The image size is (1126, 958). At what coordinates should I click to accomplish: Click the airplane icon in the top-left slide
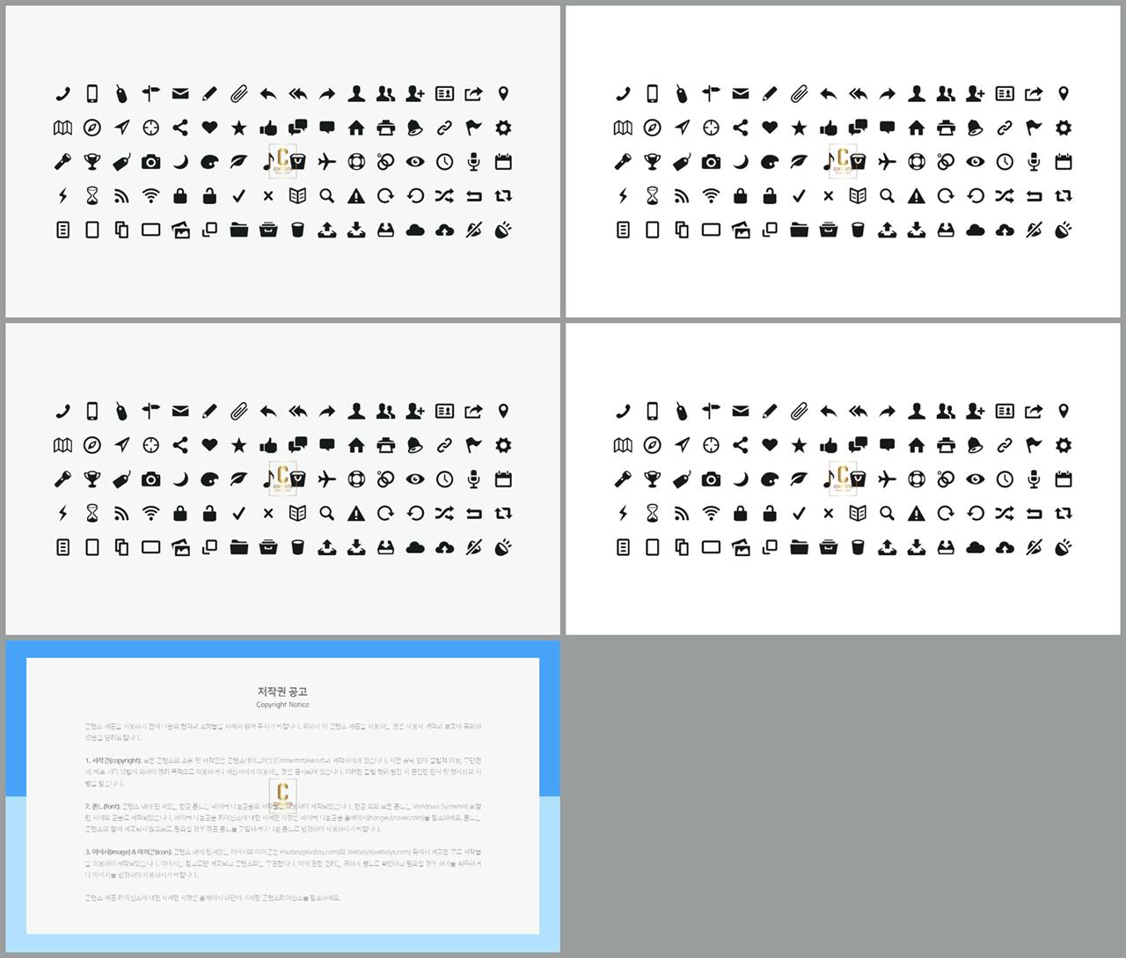point(327,162)
